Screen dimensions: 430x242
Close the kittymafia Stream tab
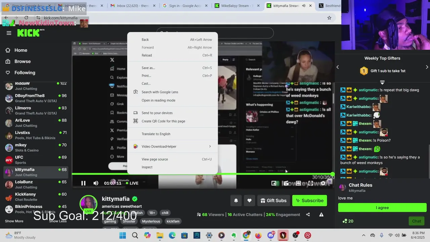[310, 6]
